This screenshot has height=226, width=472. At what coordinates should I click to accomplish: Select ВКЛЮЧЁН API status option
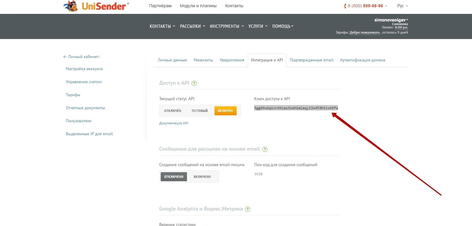point(225,111)
